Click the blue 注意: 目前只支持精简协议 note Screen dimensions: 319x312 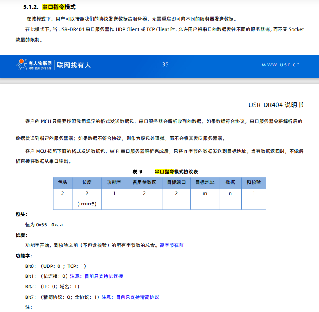[x=130, y=298]
